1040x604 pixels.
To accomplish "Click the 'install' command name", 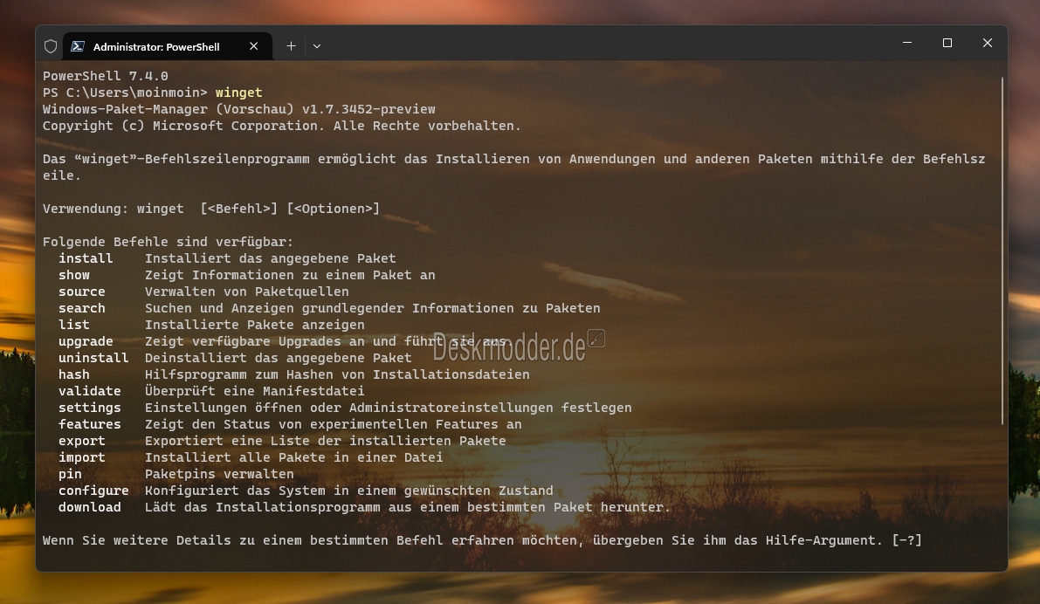I will click(86, 258).
